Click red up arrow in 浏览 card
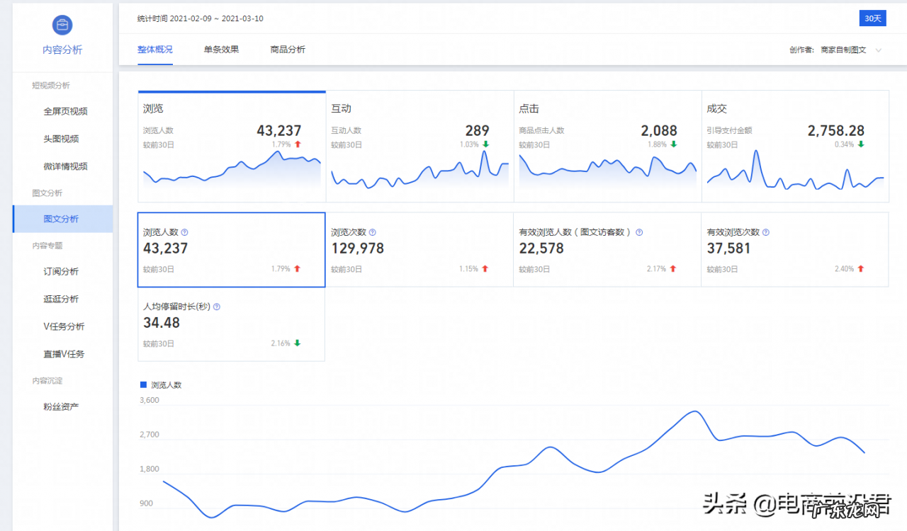 point(298,144)
